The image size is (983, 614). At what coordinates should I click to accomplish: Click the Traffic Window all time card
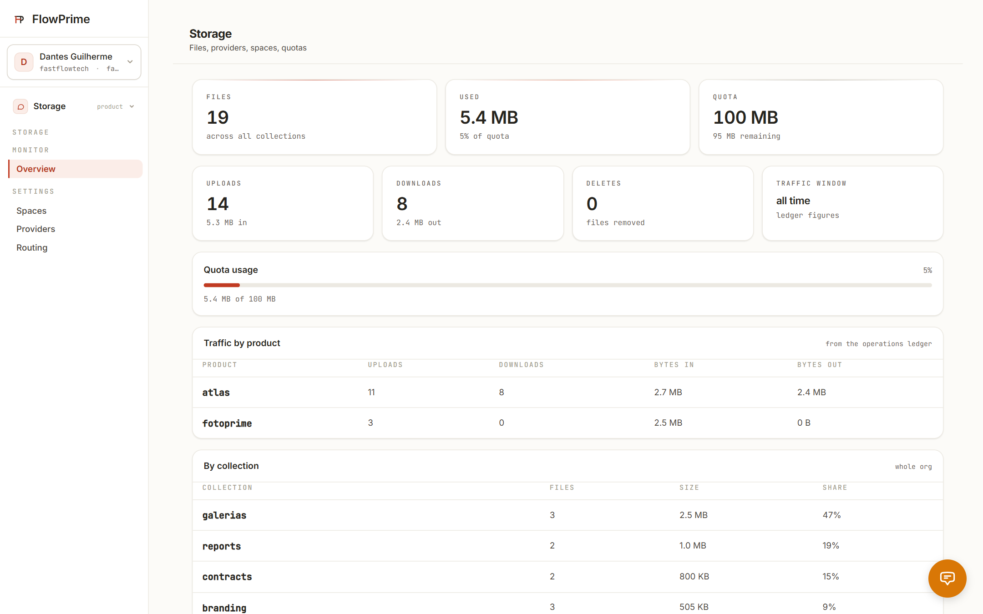pos(852,203)
